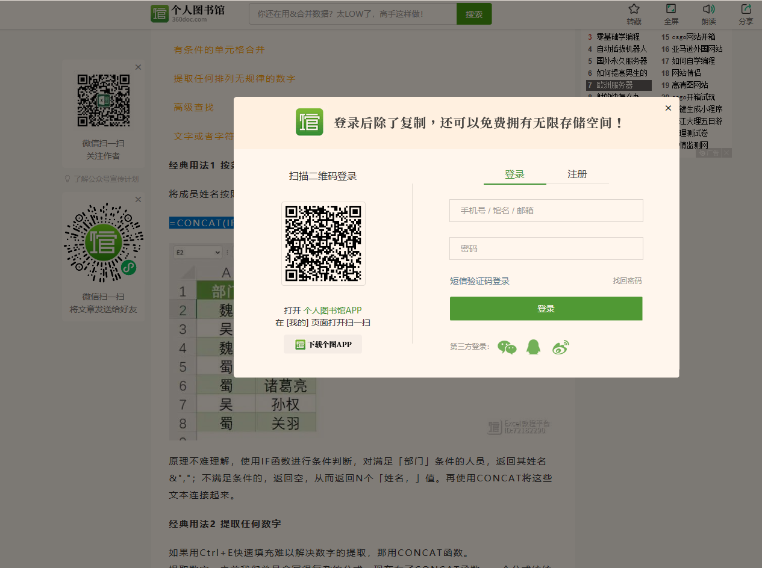The width and height of the screenshot is (762, 568).
Task: Open 找回密码 link
Action: [627, 281]
